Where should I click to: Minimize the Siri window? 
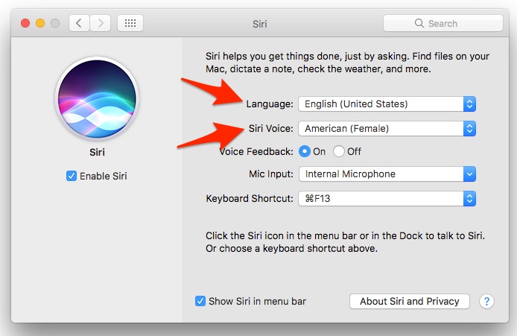point(39,23)
